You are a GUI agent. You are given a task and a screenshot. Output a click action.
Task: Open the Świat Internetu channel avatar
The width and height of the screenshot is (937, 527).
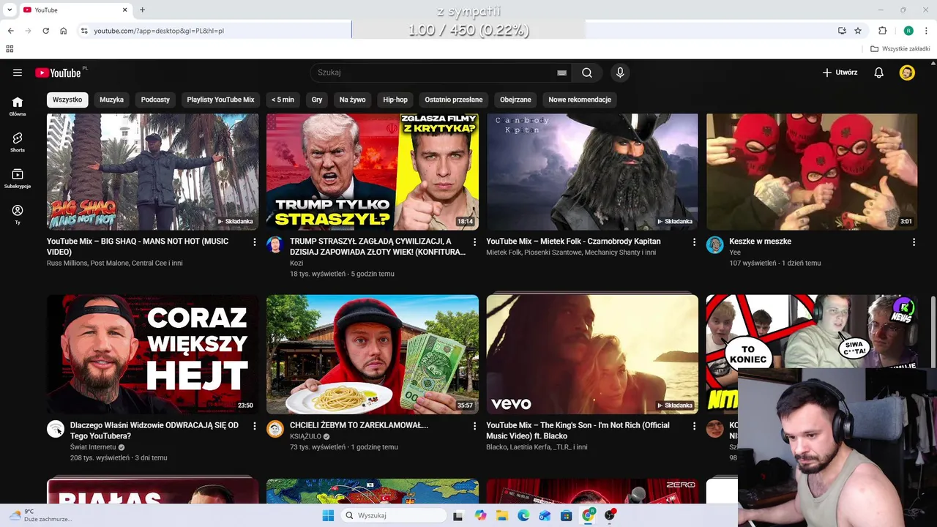pos(56,429)
